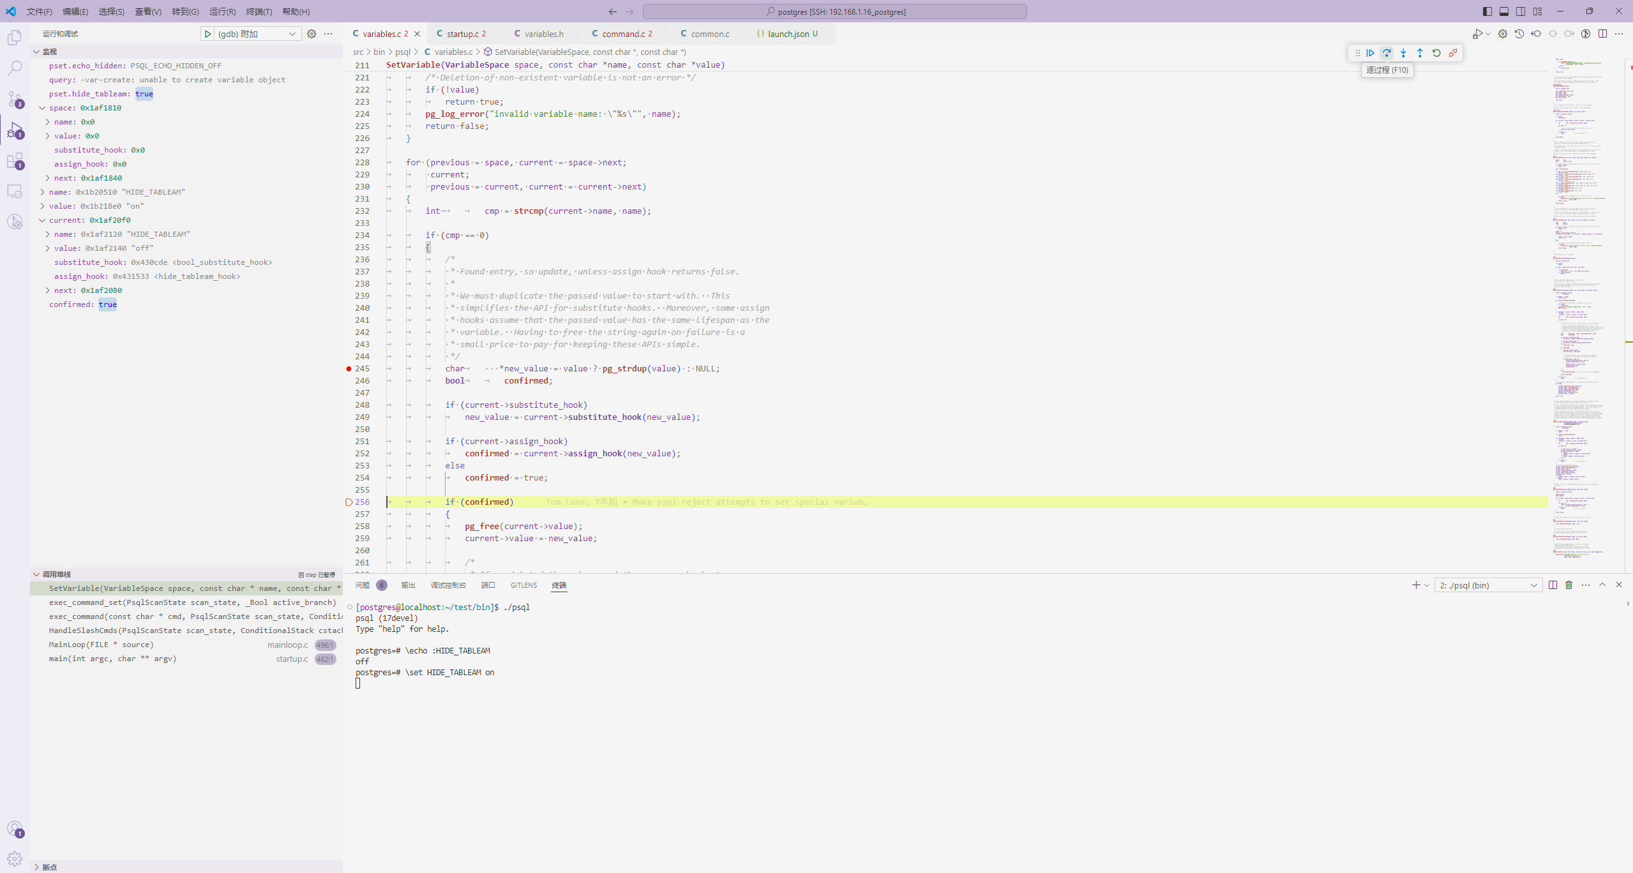Switch to the common.c editor tab
1633x873 pixels.
coord(709,34)
